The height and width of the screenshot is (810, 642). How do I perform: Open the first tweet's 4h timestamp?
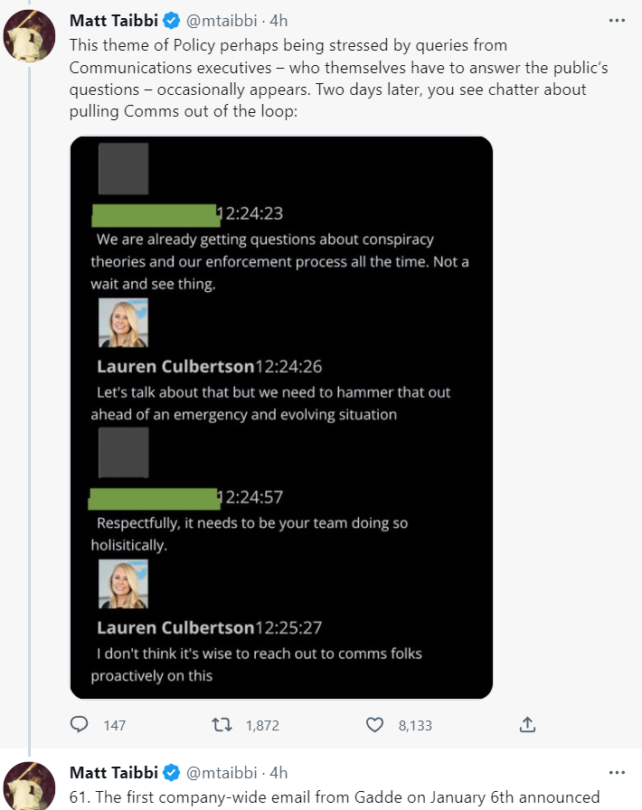279,21
